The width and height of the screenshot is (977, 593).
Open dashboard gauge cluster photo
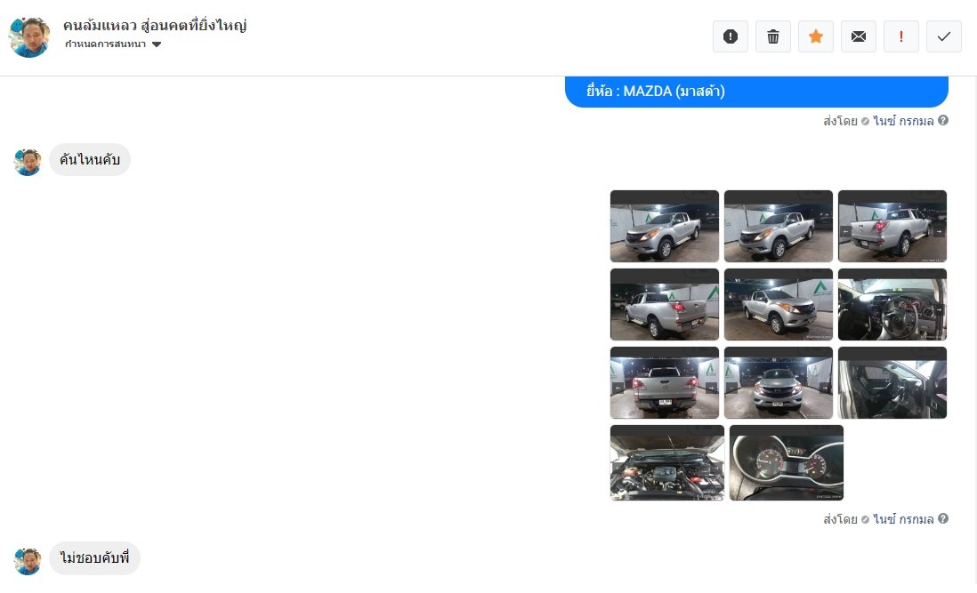point(787,463)
